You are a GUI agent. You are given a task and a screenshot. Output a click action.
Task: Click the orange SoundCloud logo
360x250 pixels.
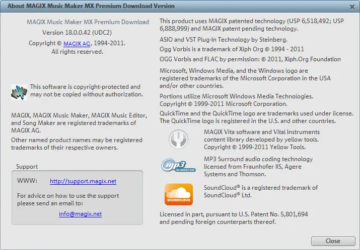(179, 194)
